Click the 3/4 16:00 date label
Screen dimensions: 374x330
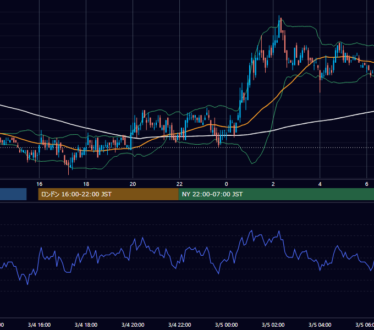click(40, 325)
